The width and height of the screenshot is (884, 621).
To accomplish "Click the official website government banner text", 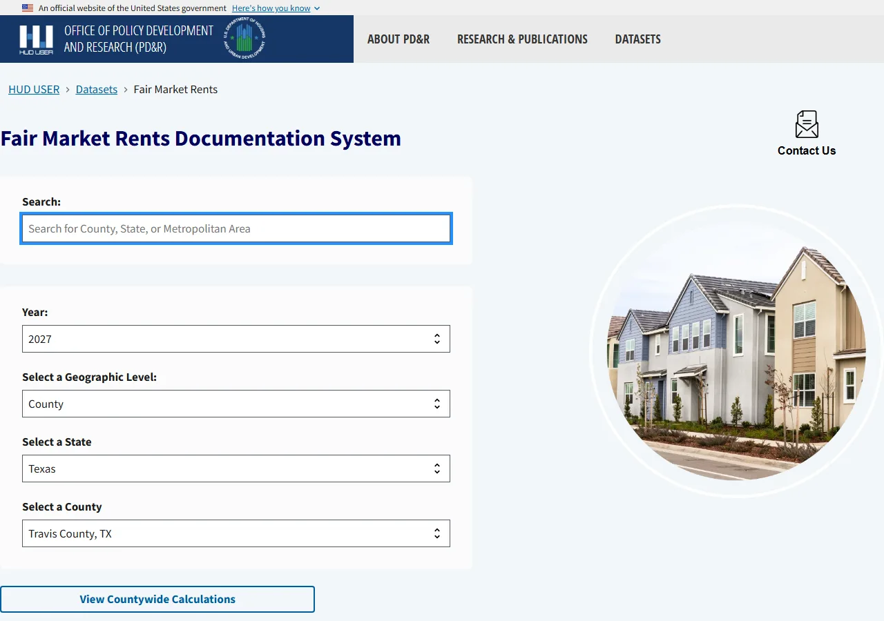I will coord(133,8).
